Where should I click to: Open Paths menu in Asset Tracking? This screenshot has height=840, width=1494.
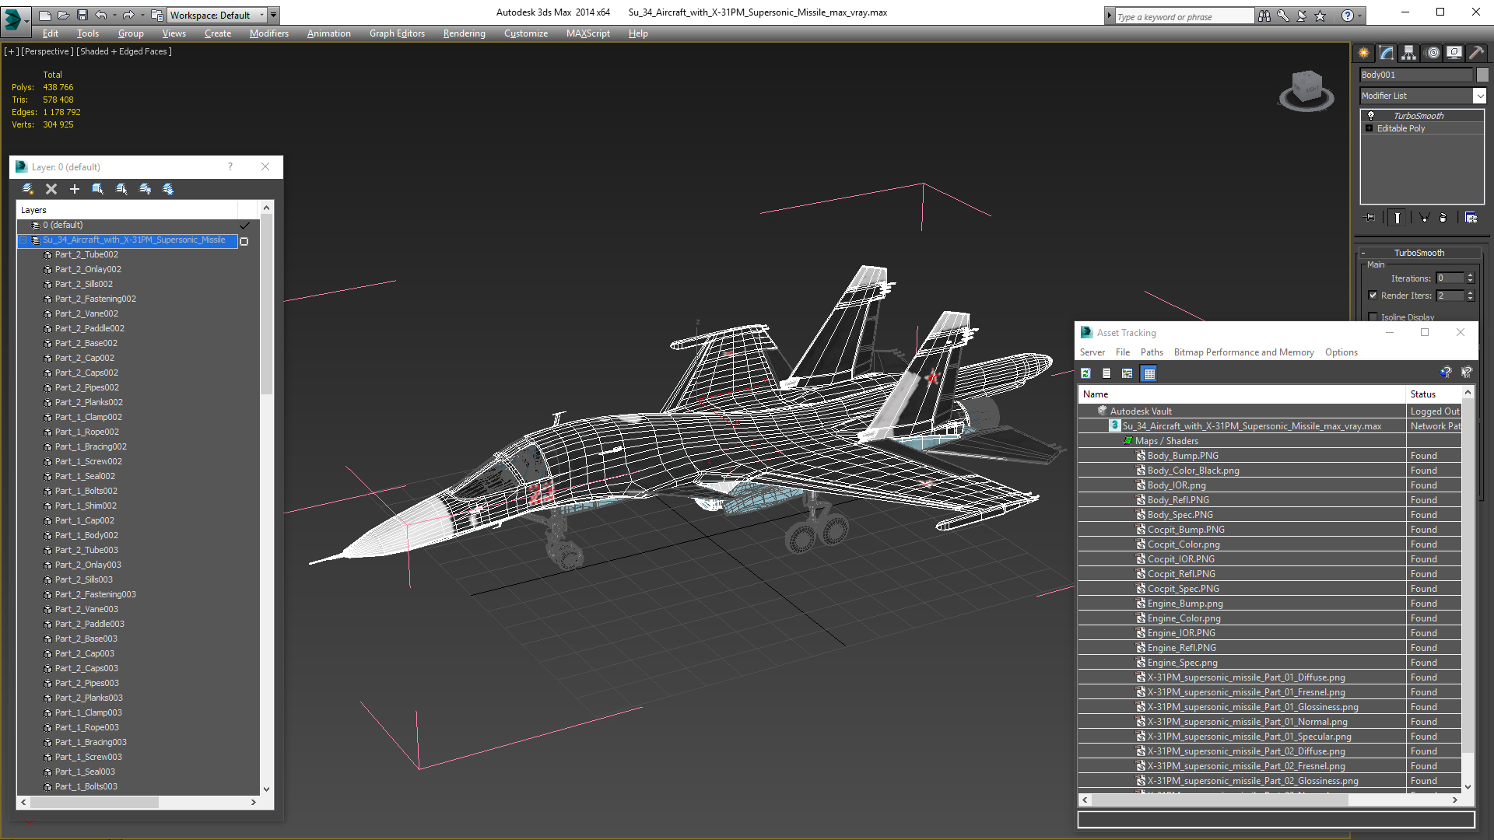pyautogui.click(x=1152, y=352)
